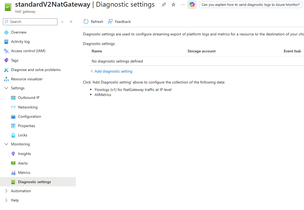304x210 pixels.
Task: Open Resource visualizer from the sidebar
Action: click(27, 79)
